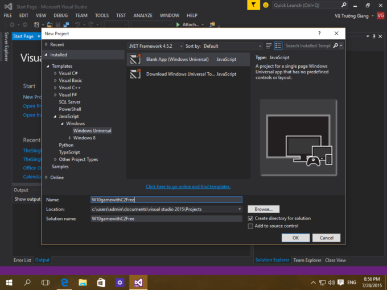Open the Store from the taskbar

coord(101,283)
